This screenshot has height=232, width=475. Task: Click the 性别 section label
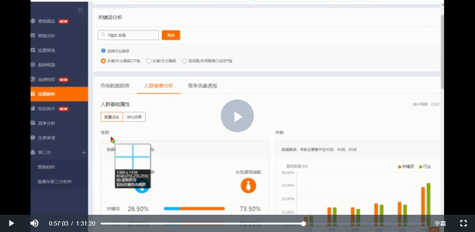[x=105, y=133]
